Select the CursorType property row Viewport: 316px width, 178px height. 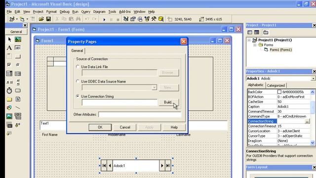pos(279,136)
